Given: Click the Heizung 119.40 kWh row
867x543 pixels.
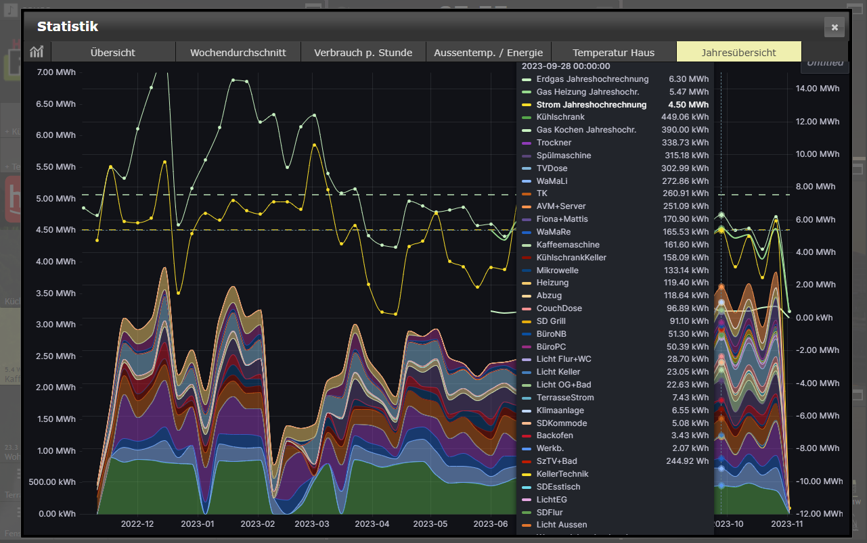Looking at the screenshot, I should click(615, 283).
